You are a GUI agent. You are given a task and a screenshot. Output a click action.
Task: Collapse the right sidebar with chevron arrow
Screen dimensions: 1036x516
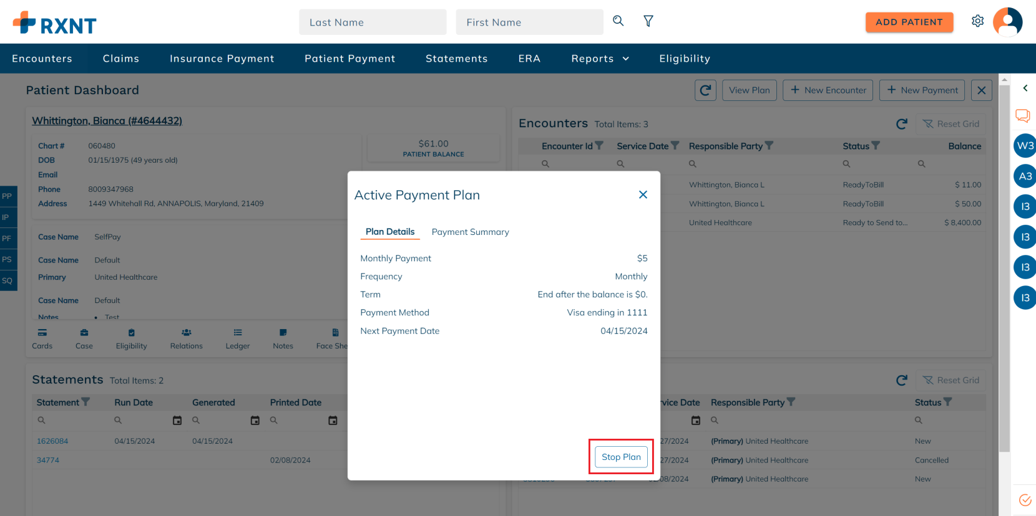point(1025,88)
